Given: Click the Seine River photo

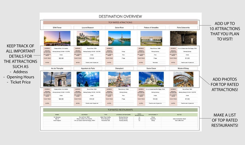Looking at the screenshot, I should pyautogui.click(x=119, y=38).
